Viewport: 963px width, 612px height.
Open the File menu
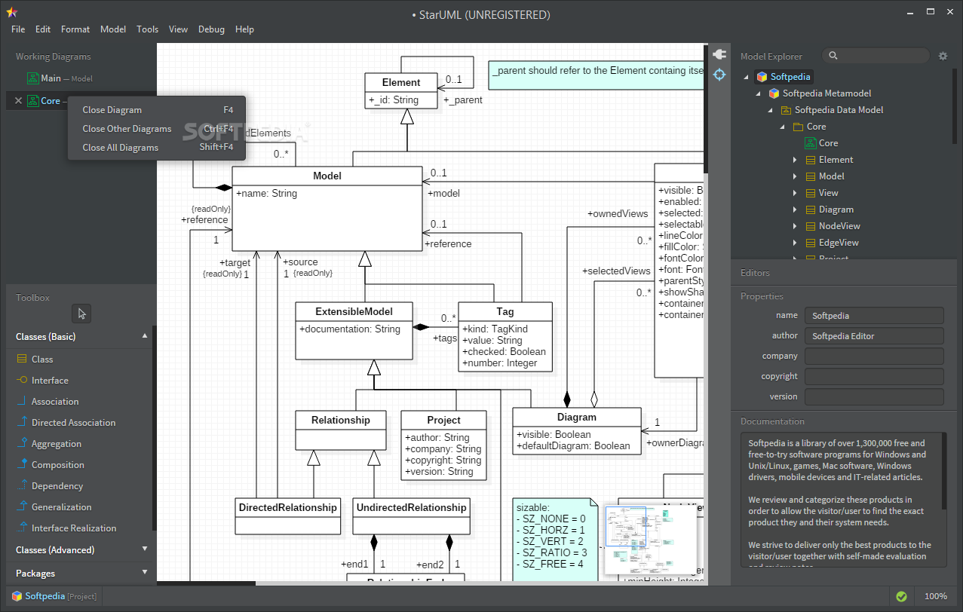click(18, 29)
